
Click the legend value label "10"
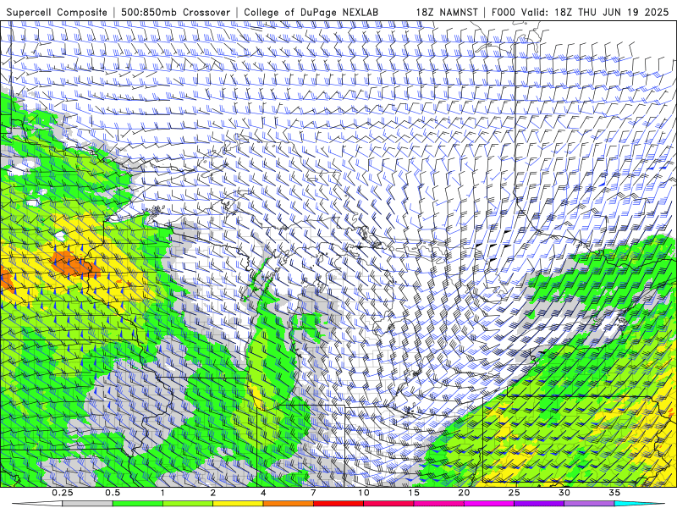[364, 493]
